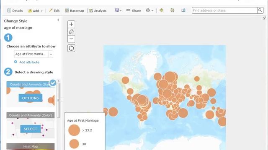Click the drawing styles scrollbar thumb
This screenshot has height=150, width=268.
pyautogui.click(x=59, y=100)
